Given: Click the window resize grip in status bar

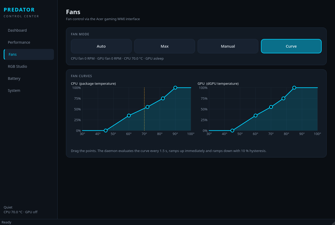Looking at the screenshot, I should point(333,223).
